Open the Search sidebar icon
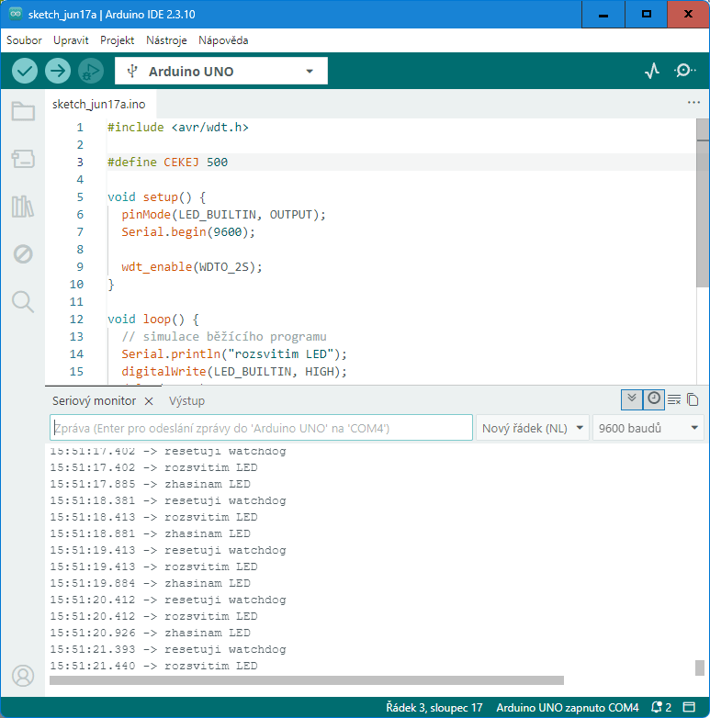710x718 pixels. click(23, 302)
